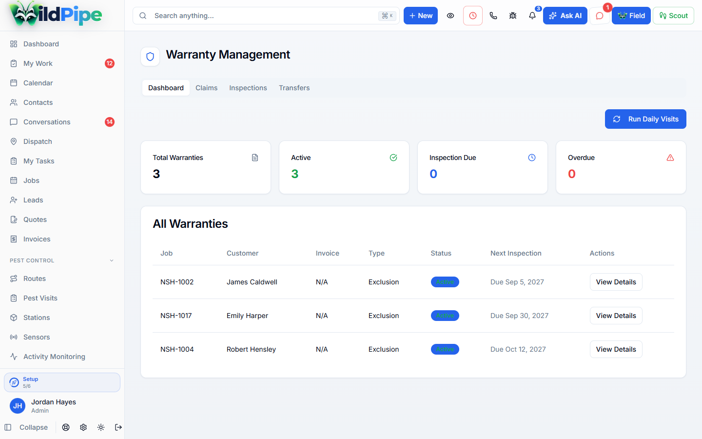
Task: Focus the Search anything field
Action: click(x=266, y=16)
